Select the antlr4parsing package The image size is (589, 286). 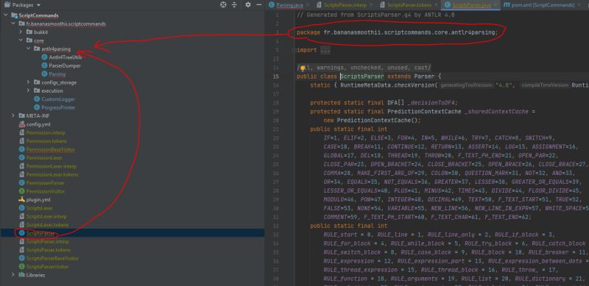(x=56, y=49)
